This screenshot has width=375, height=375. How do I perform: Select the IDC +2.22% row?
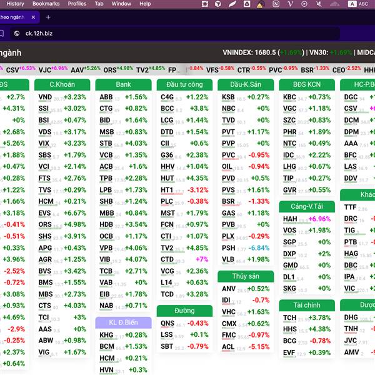[x=307, y=155]
